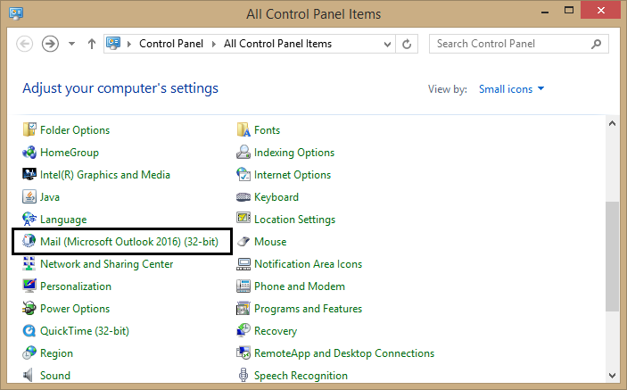The width and height of the screenshot is (627, 390).
Task: Expand the address bar history dropdown
Action: (387, 44)
